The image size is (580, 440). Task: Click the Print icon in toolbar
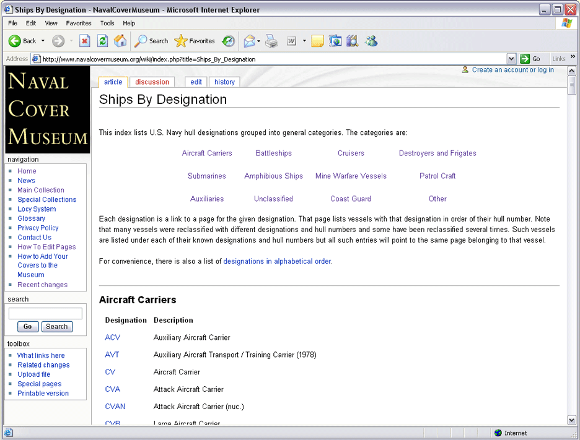pos(271,41)
